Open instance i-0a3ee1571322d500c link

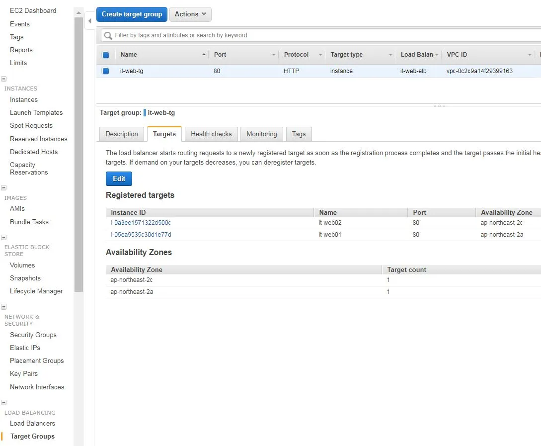coord(141,223)
